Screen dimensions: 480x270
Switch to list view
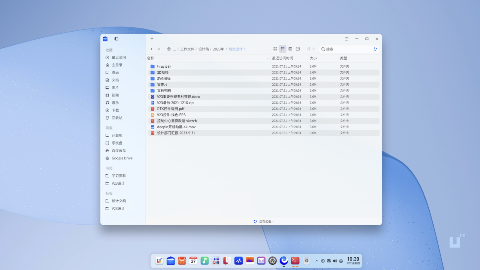click(x=283, y=49)
